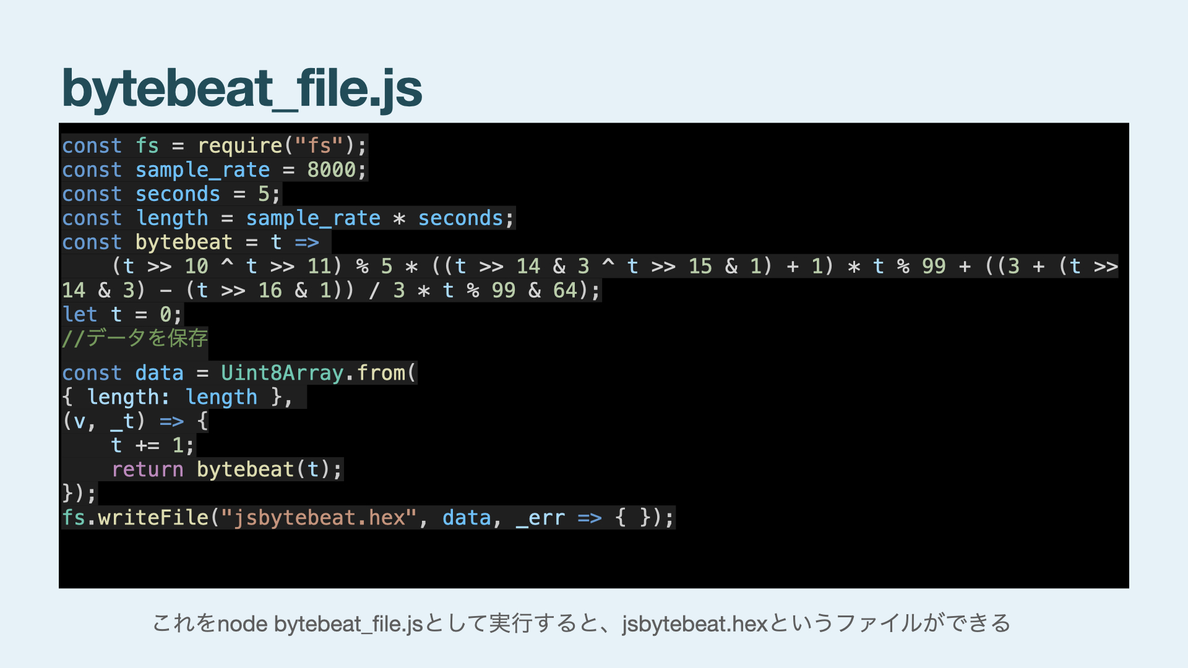
Task: Click fs.writeFile in the last code line
Action: [135, 518]
